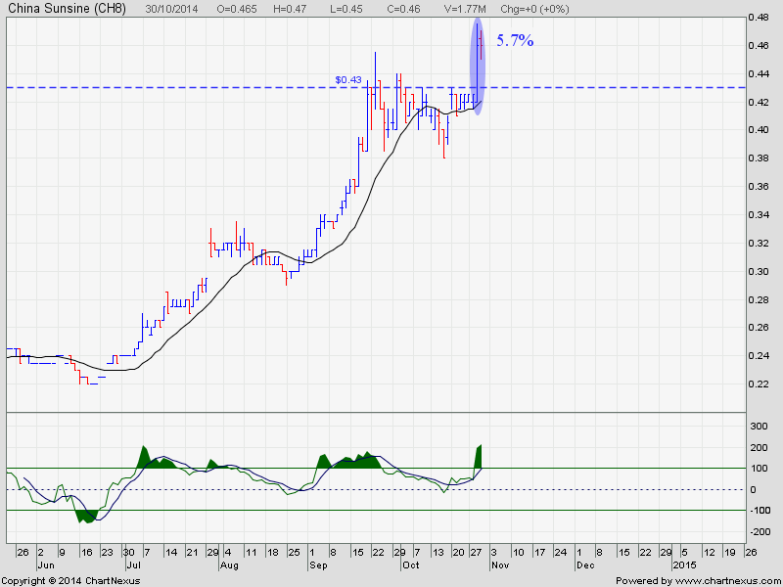Click the Aug month label
The width and height of the screenshot is (783, 587).
point(229,565)
